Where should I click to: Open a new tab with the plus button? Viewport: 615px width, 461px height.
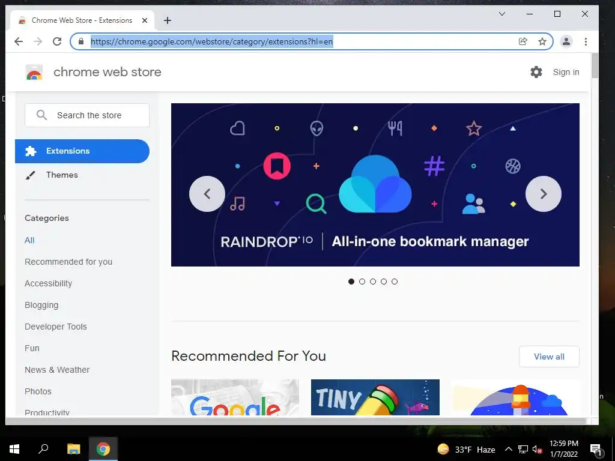168,20
